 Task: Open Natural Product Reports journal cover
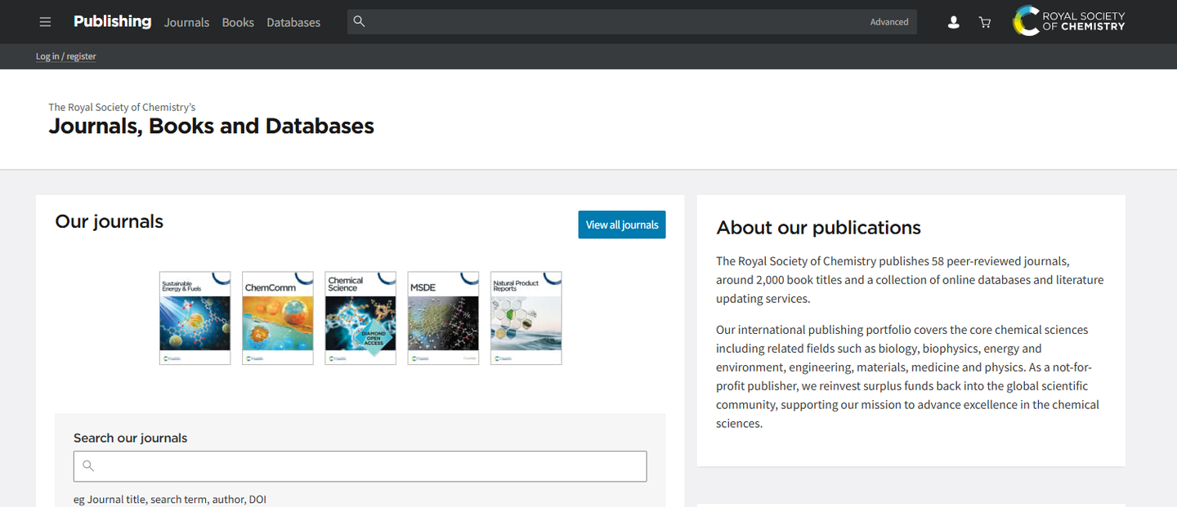(526, 318)
